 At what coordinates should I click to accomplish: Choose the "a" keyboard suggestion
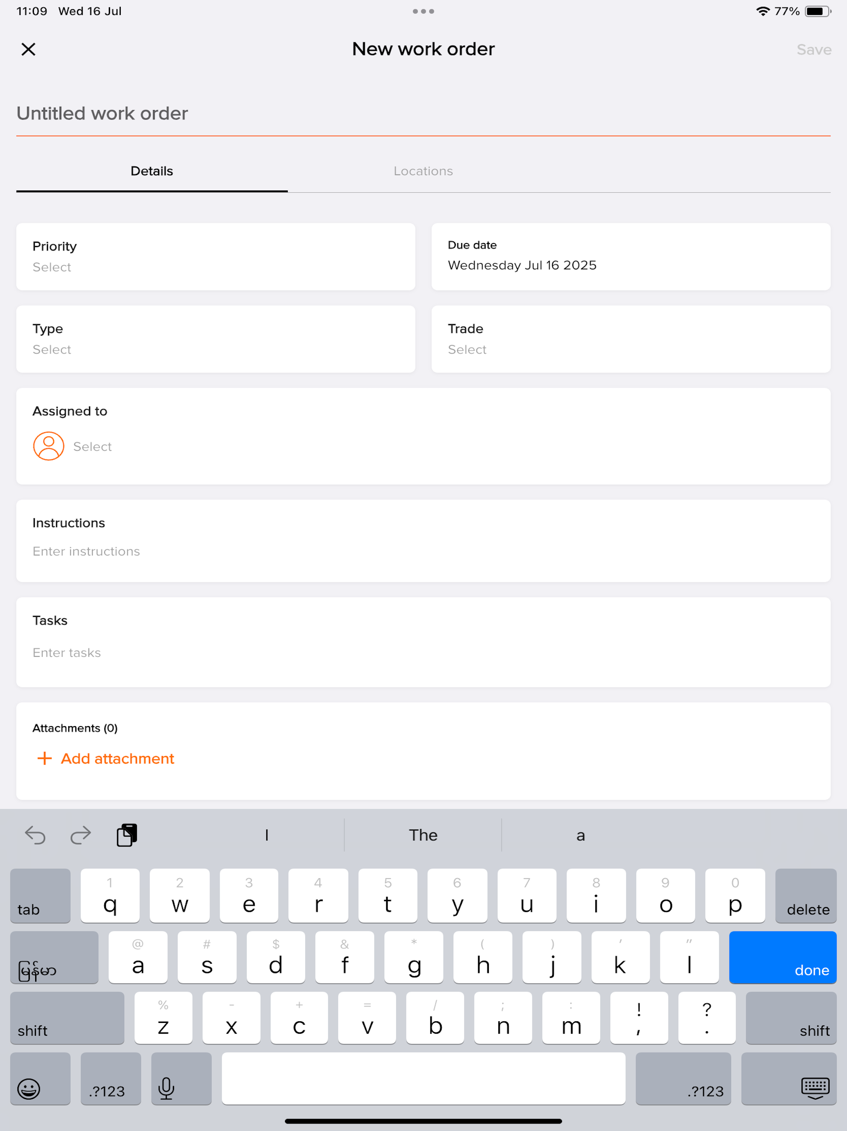580,835
